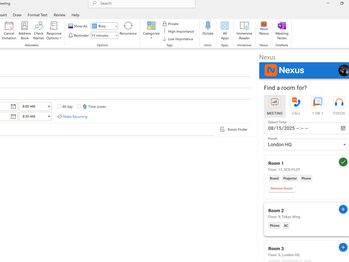Open All Apps
This screenshot has height=262, width=349.
click(225, 31)
